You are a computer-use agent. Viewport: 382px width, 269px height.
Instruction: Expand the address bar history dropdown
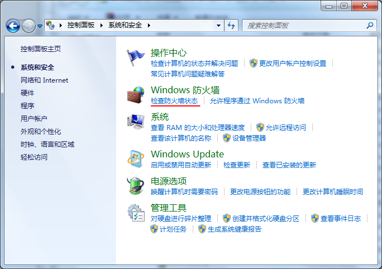tap(218, 25)
